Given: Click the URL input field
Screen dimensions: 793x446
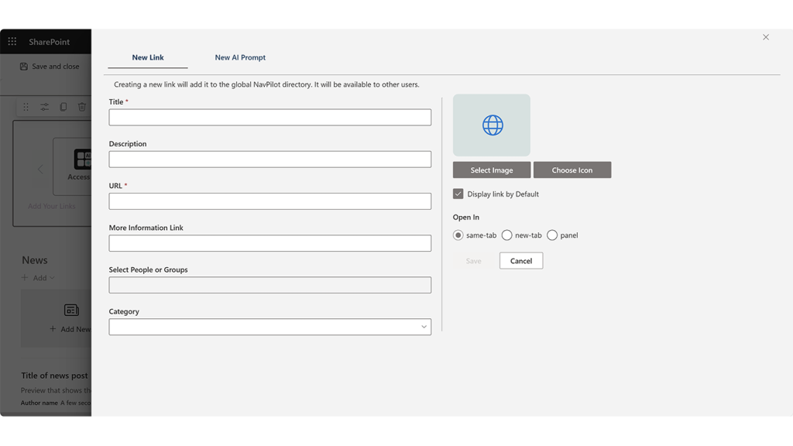Looking at the screenshot, I should click(x=270, y=201).
